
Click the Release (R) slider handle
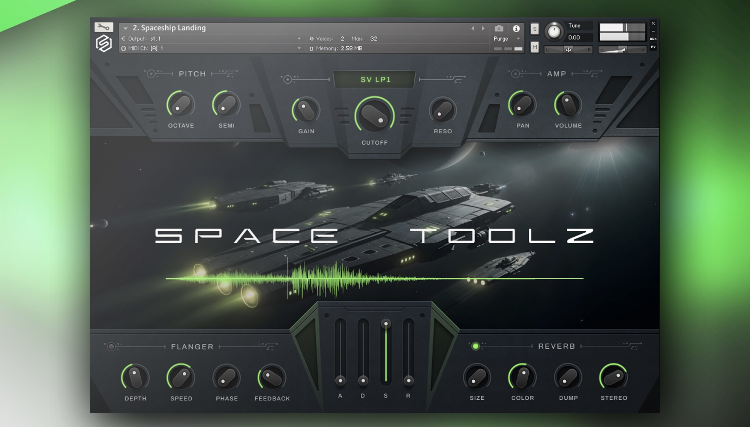coord(408,381)
